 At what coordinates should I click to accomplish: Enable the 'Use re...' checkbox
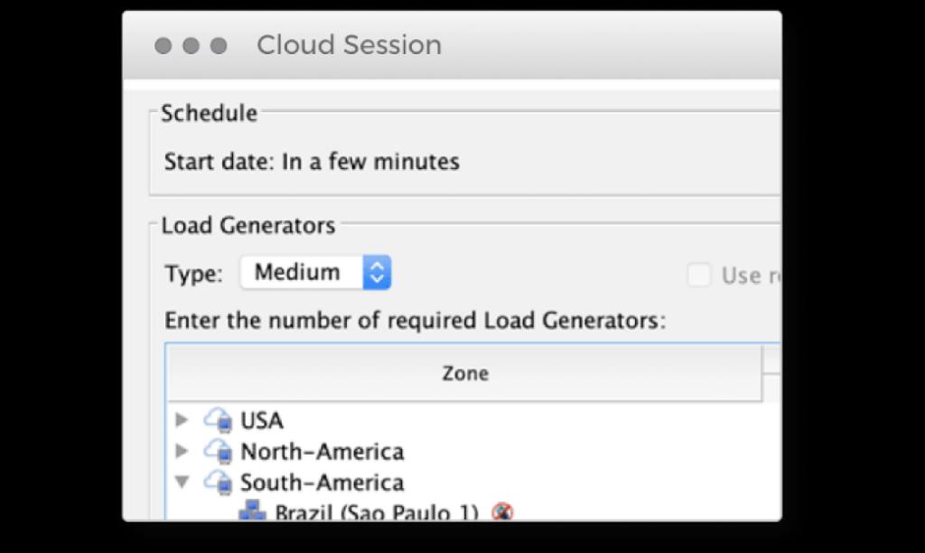click(699, 275)
